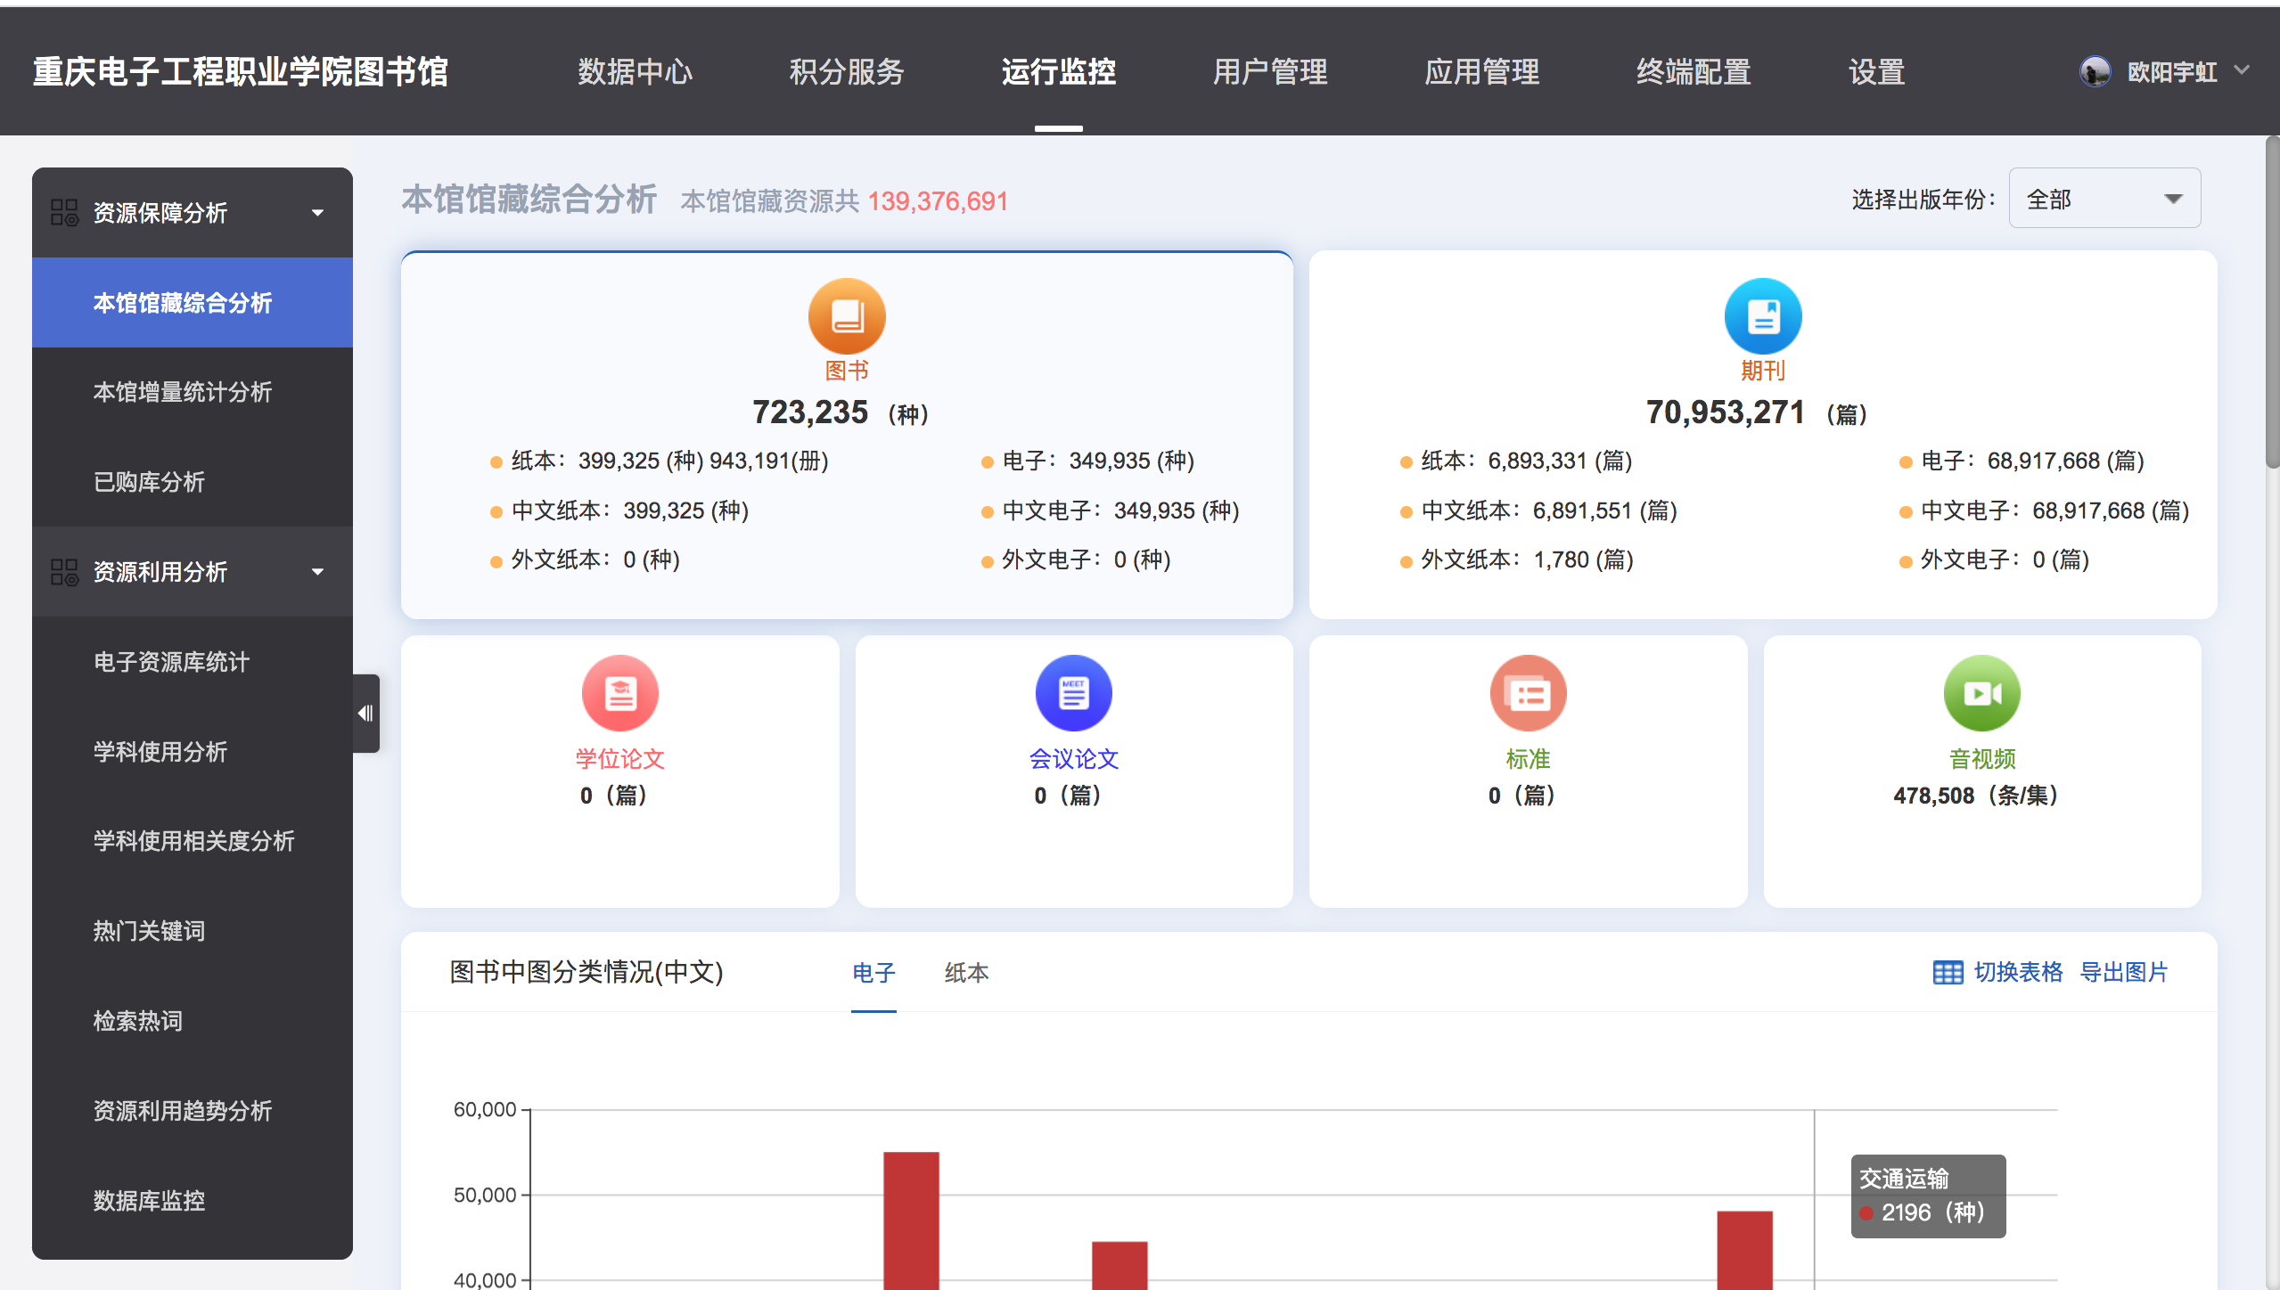Collapse the sidebar with the arrow handle

pos(365,713)
